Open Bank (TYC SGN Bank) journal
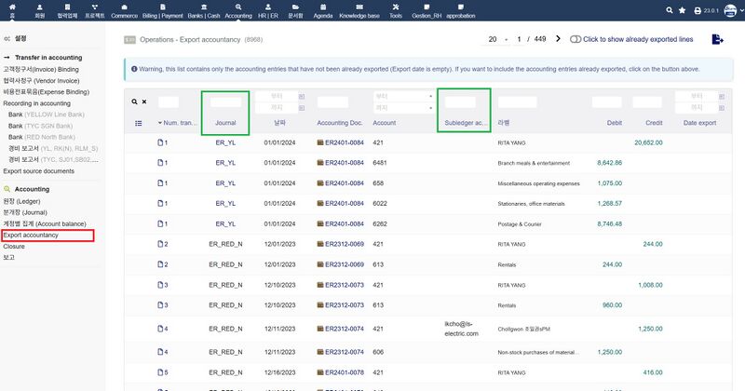The image size is (745, 391). pyautogui.click(x=40, y=126)
